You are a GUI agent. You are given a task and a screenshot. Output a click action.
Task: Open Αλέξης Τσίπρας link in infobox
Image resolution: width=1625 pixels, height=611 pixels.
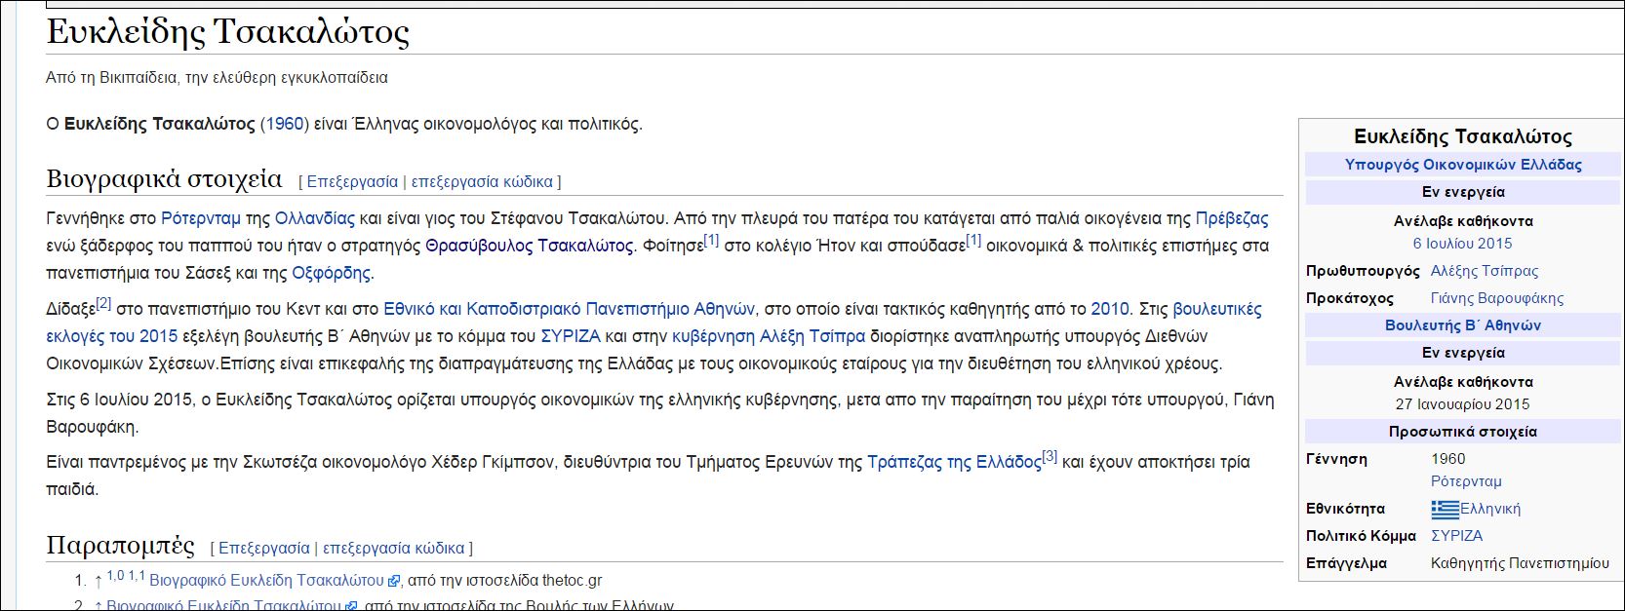(1484, 271)
